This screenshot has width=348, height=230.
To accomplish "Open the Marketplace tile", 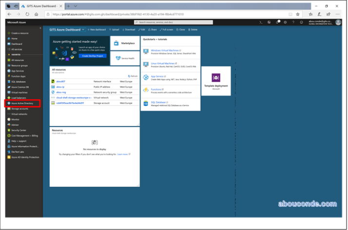I will pos(125,43).
